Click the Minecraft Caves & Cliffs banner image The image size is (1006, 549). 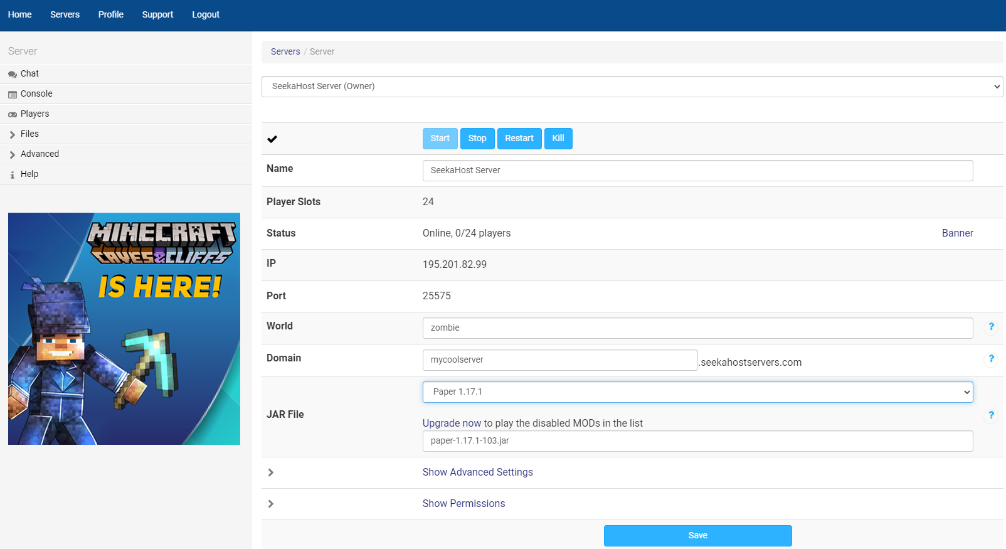point(124,329)
